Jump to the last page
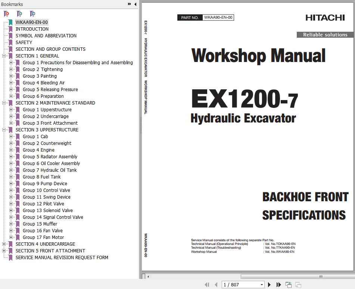This screenshot has height=289, width=355. tap(279, 285)
